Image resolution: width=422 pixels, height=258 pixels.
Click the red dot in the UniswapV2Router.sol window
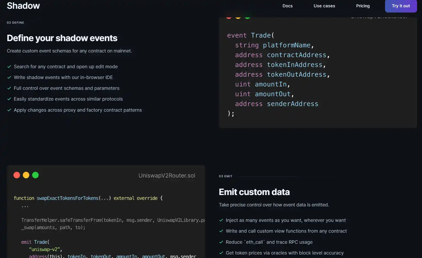point(17,175)
